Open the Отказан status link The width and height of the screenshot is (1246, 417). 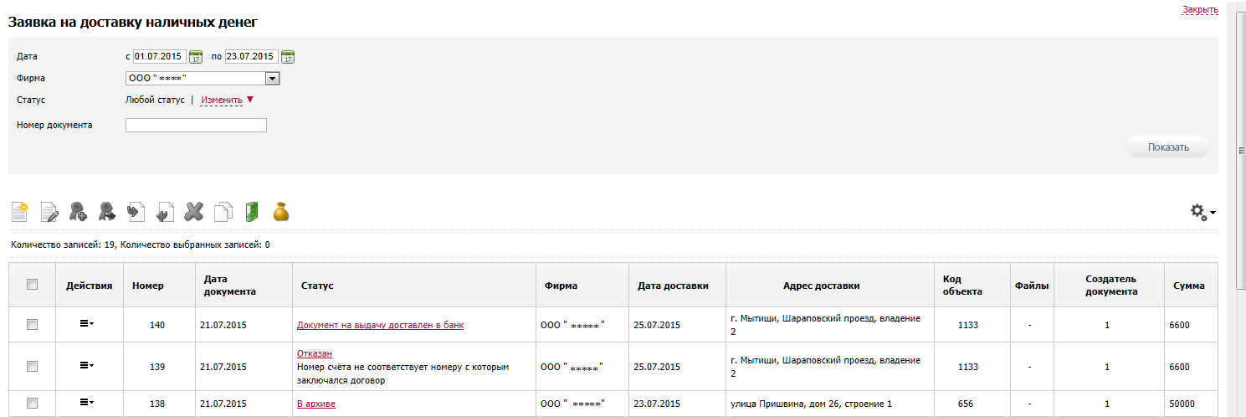tap(315, 353)
